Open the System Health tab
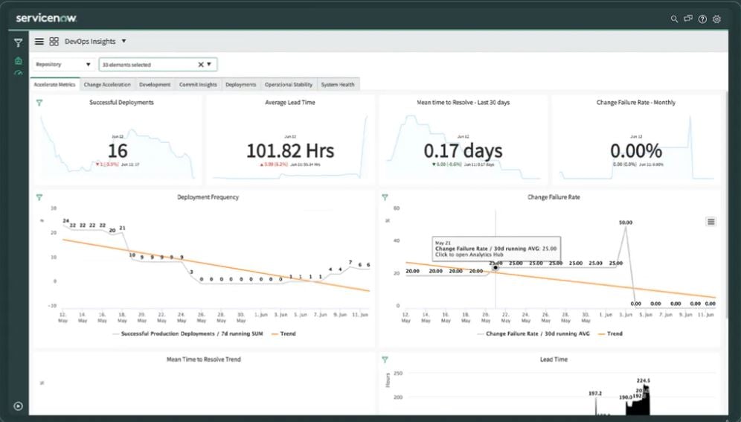Image resolution: width=741 pixels, height=422 pixels. (x=338, y=85)
